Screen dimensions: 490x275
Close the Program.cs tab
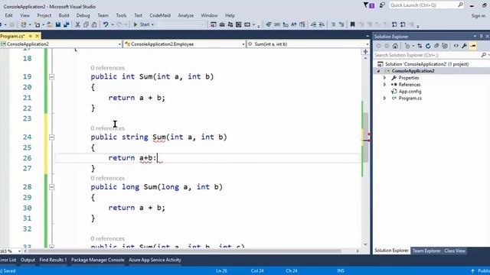click(38, 36)
